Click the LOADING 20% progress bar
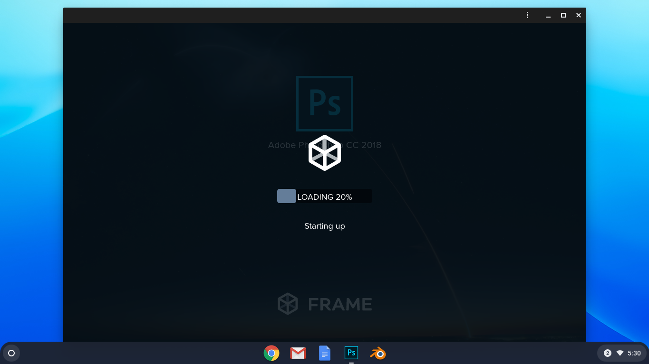The height and width of the screenshot is (364, 649). coord(325,196)
